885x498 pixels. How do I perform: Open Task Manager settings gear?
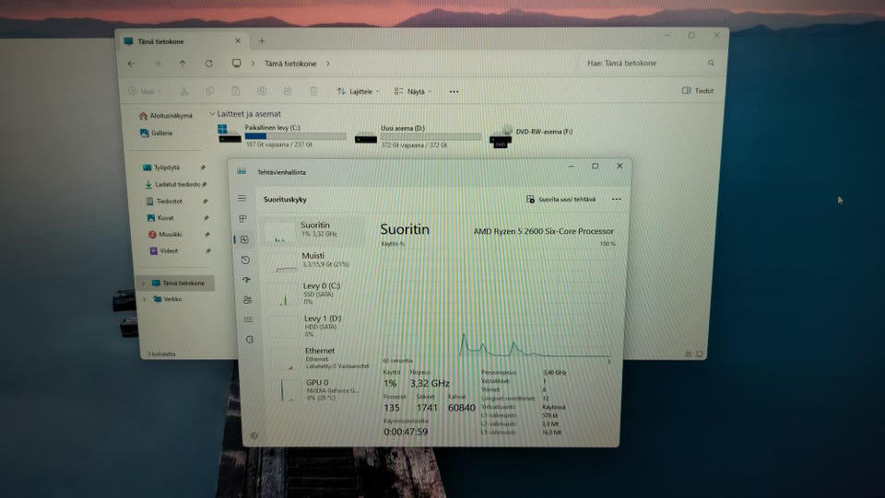coord(254,435)
